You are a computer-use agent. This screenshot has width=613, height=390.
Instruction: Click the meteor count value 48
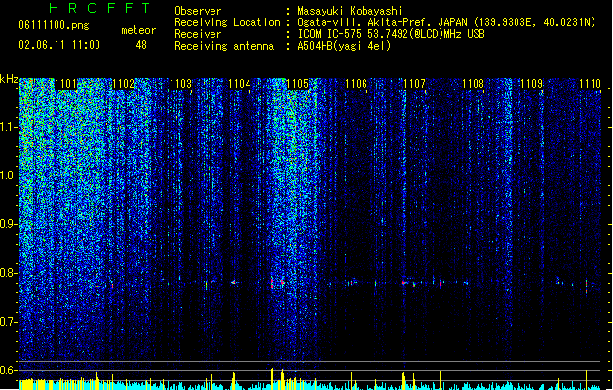pos(141,45)
